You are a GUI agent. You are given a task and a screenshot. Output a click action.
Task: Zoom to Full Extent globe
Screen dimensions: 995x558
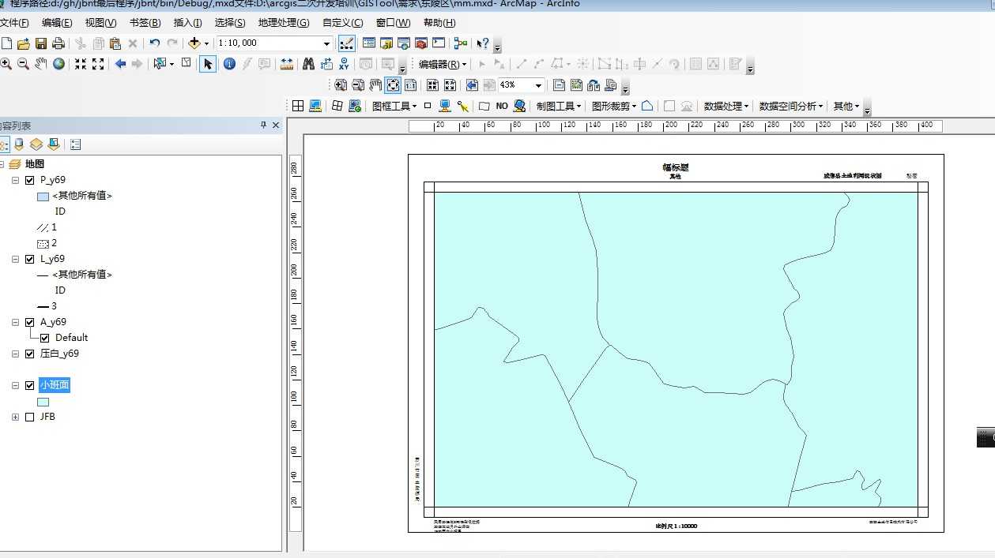[x=58, y=64]
